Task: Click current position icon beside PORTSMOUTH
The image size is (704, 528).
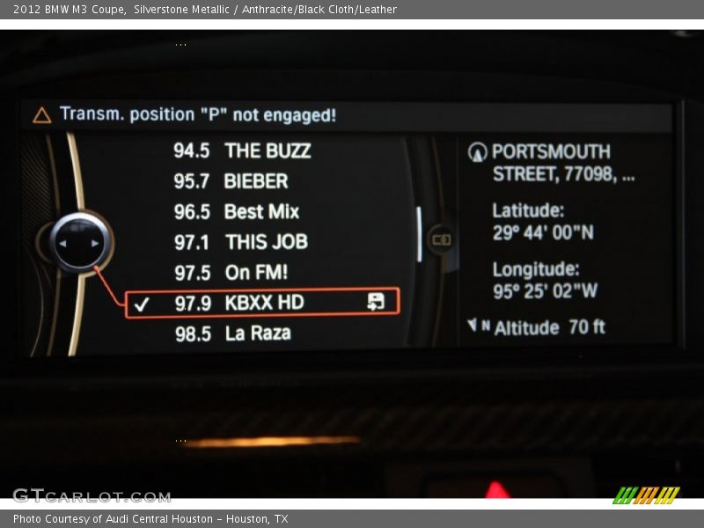Action: [x=477, y=151]
